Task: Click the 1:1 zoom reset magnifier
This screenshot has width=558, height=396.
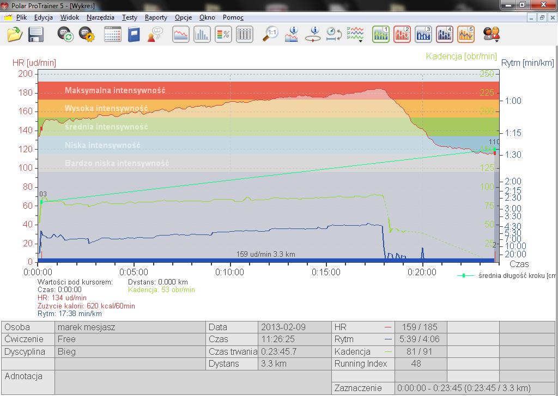Action: [x=270, y=34]
